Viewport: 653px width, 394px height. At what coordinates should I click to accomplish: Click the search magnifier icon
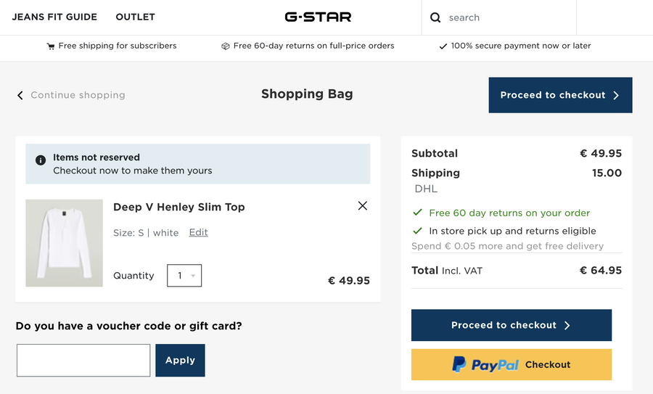pos(435,17)
